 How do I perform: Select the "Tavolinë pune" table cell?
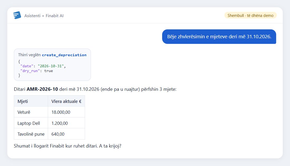pos(31,134)
